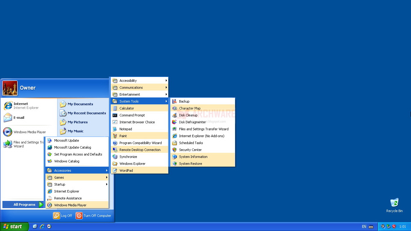Viewport: 411px width, 231px height.
Task: Click Turn Off Computer button
Action: point(94,216)
